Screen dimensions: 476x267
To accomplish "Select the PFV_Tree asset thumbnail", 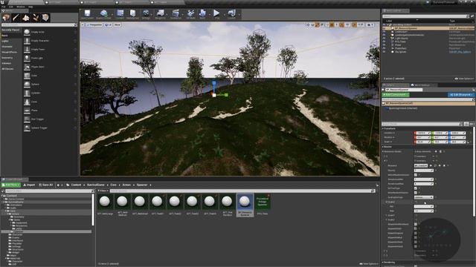I will point(263,205).
